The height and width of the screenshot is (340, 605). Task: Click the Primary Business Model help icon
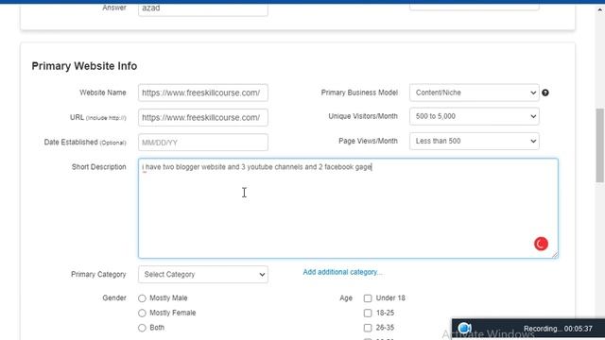coord(545,93)
